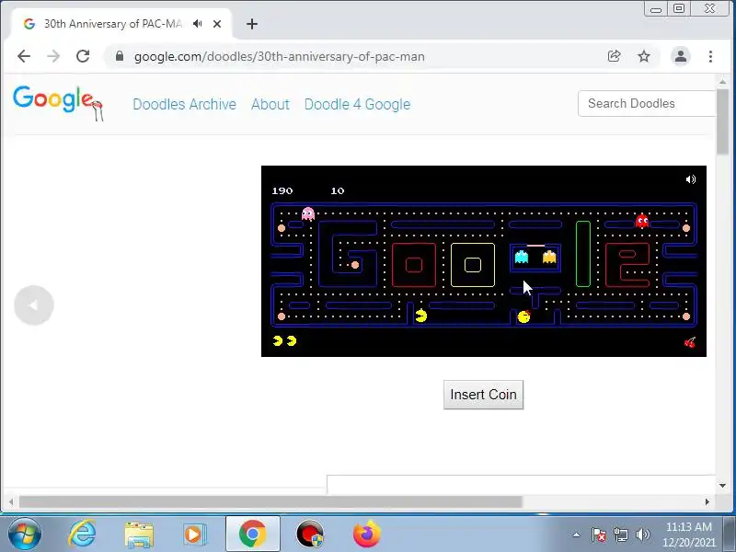Viewport: 736px width, 552px height.
Task: Click the horizontal scroll right arrow
Action: coord(707,501)
